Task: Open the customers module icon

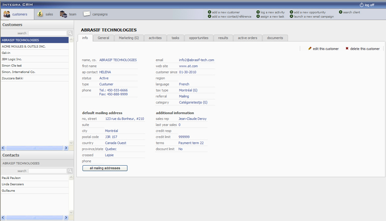Action: click(7, 14)
